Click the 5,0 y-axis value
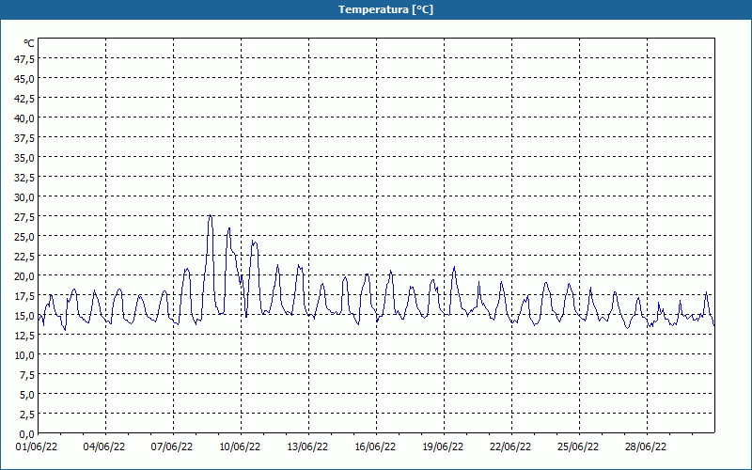Viewport: 752px width, 470px height. point(27,395)
